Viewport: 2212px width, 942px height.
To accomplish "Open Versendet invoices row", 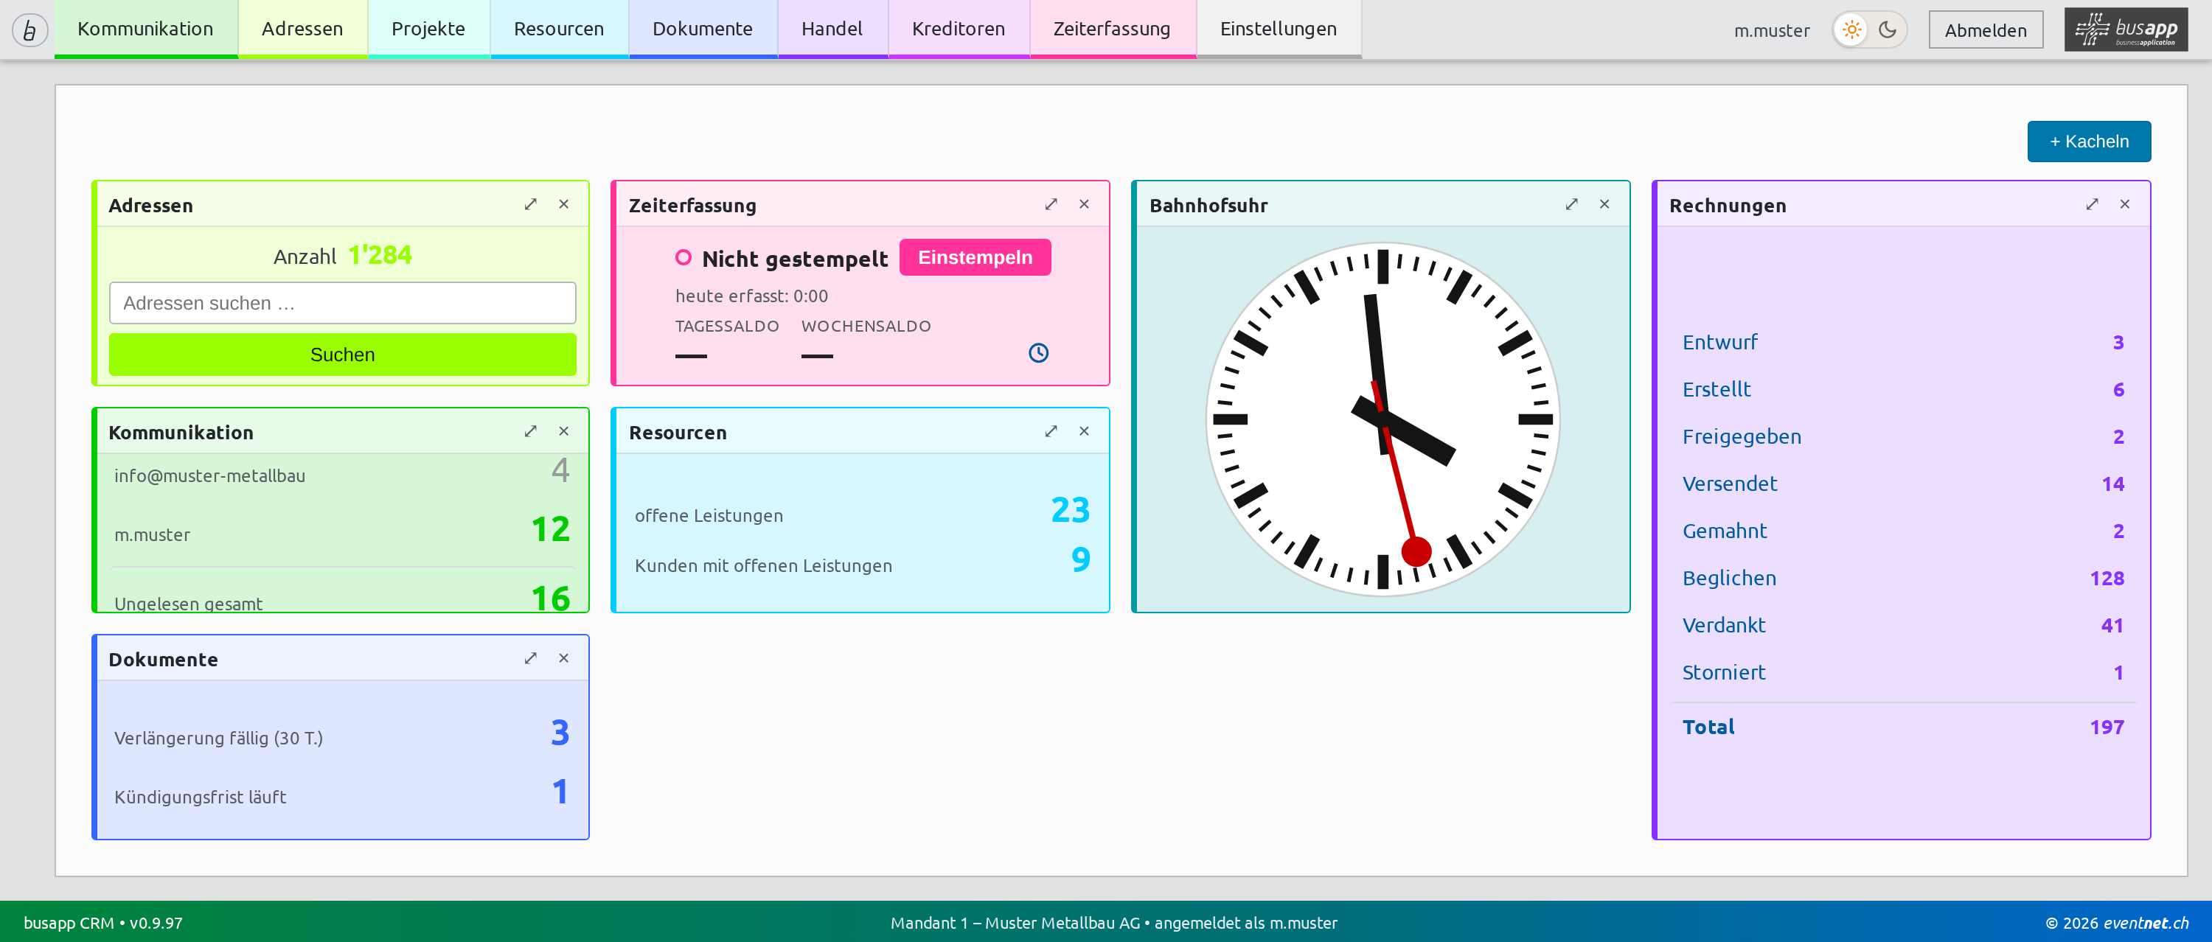I will coord(1902,484).
